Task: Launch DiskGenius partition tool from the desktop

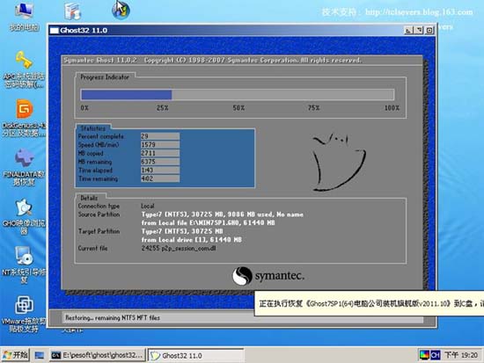Action: [24, 117]
